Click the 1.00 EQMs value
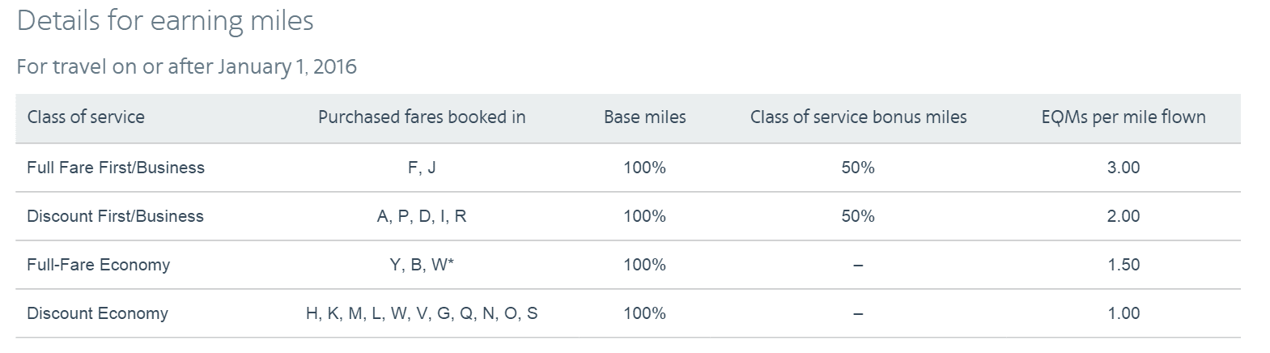 point(1123,313)
